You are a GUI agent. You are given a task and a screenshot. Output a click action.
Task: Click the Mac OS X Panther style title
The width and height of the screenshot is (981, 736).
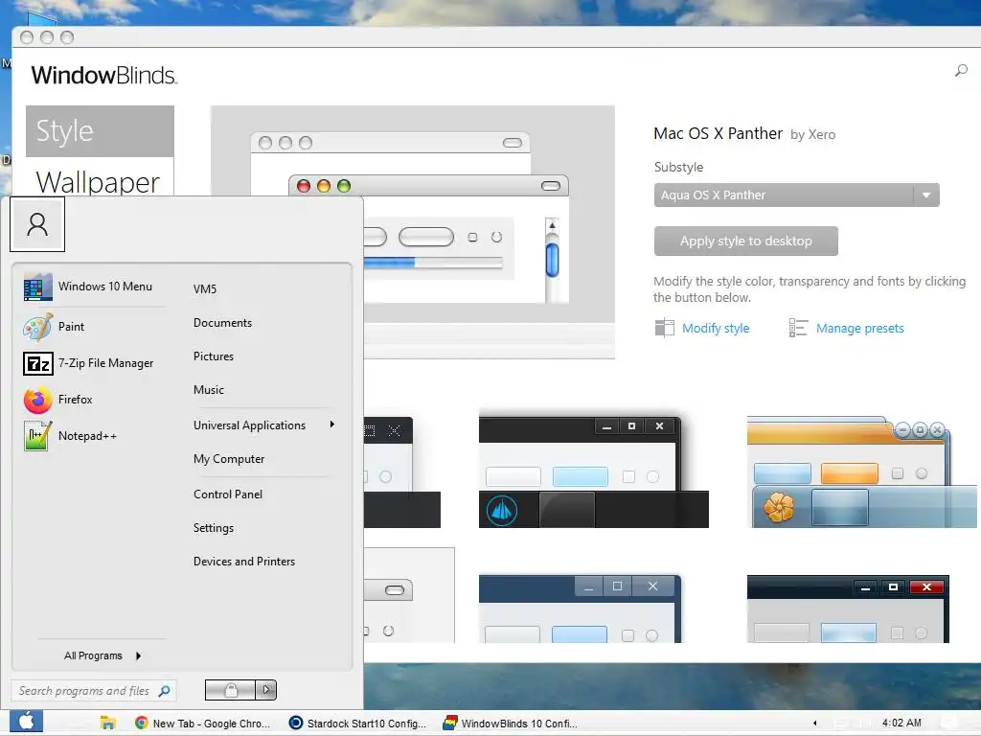tap(718, 133)
